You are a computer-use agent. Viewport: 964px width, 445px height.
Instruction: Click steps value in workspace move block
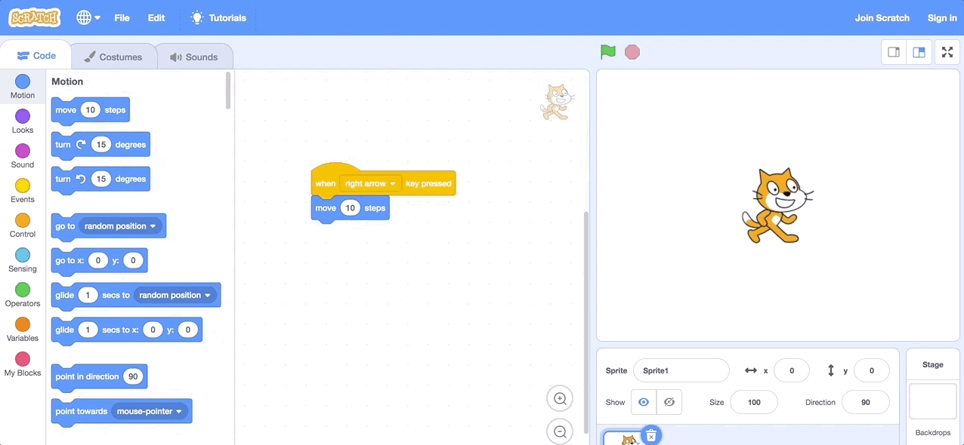350,208
